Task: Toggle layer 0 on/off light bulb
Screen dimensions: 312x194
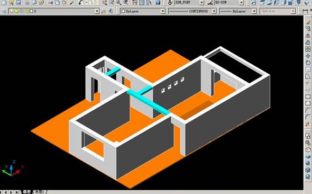Action: pyautogui.click(x=12, y=11)
